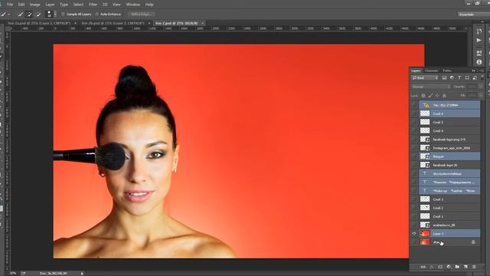
Task: Open the Help menu
Action: tap(149, 5)
